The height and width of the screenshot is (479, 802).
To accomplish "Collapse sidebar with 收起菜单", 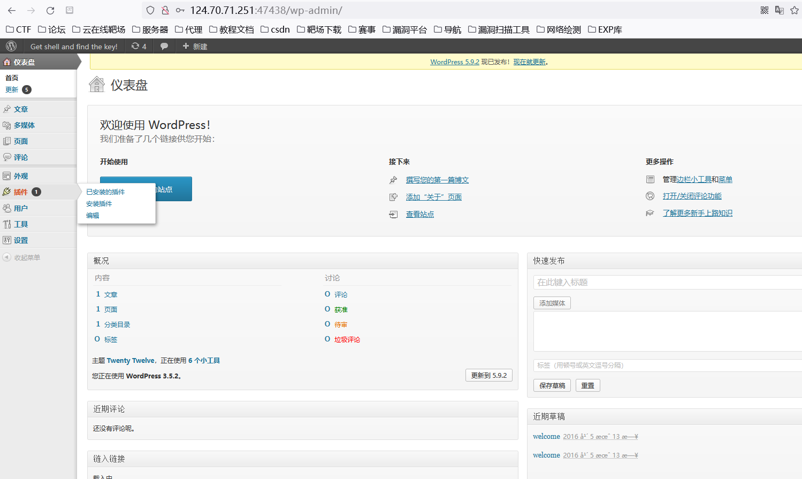I will [21, 257].
